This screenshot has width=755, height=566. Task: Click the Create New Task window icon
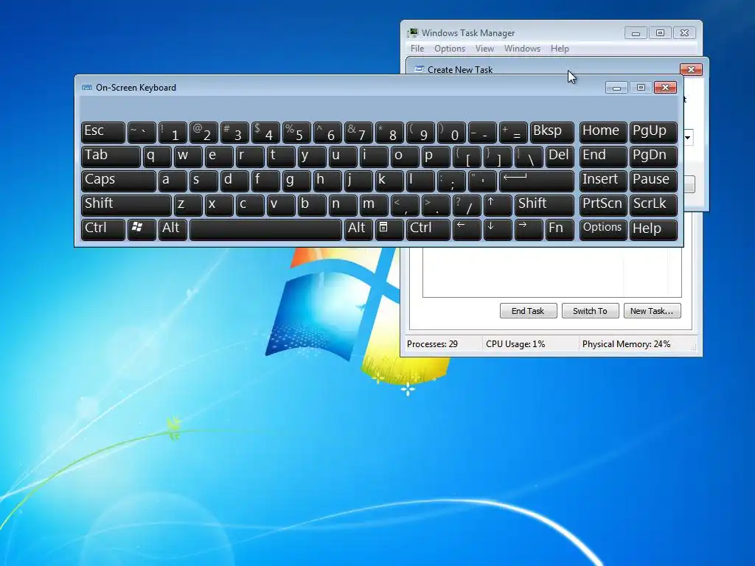(419, 70)
